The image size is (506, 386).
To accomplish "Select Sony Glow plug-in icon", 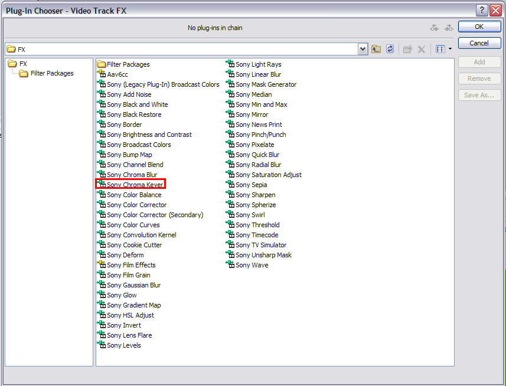I will (x=102, y=295).
